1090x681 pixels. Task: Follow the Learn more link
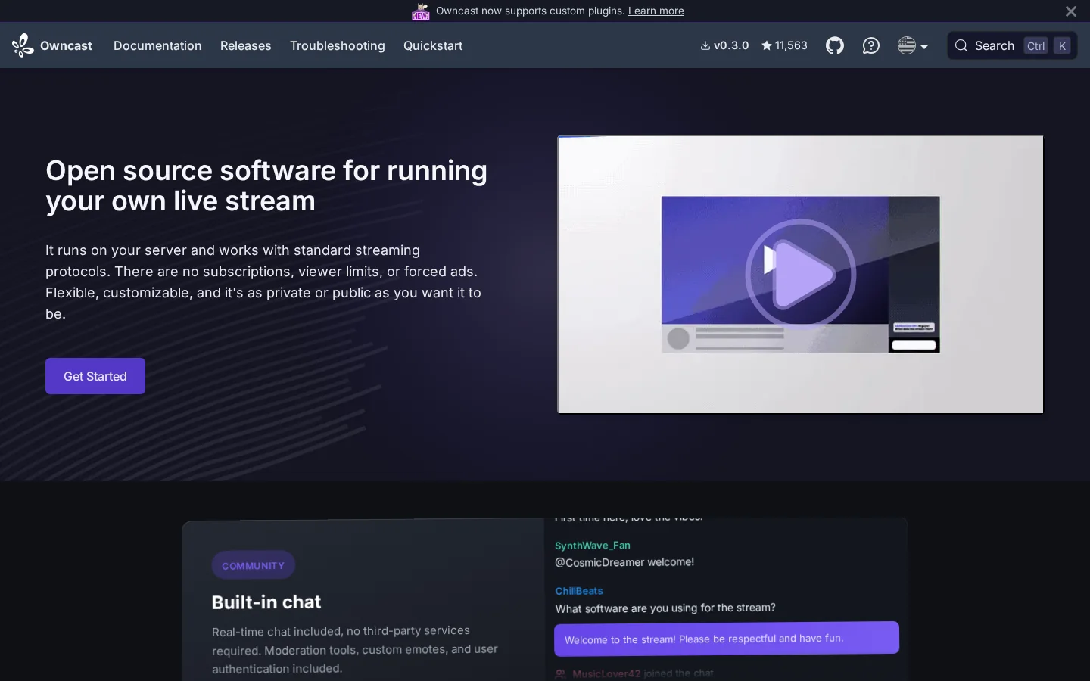tap(656, 11)
